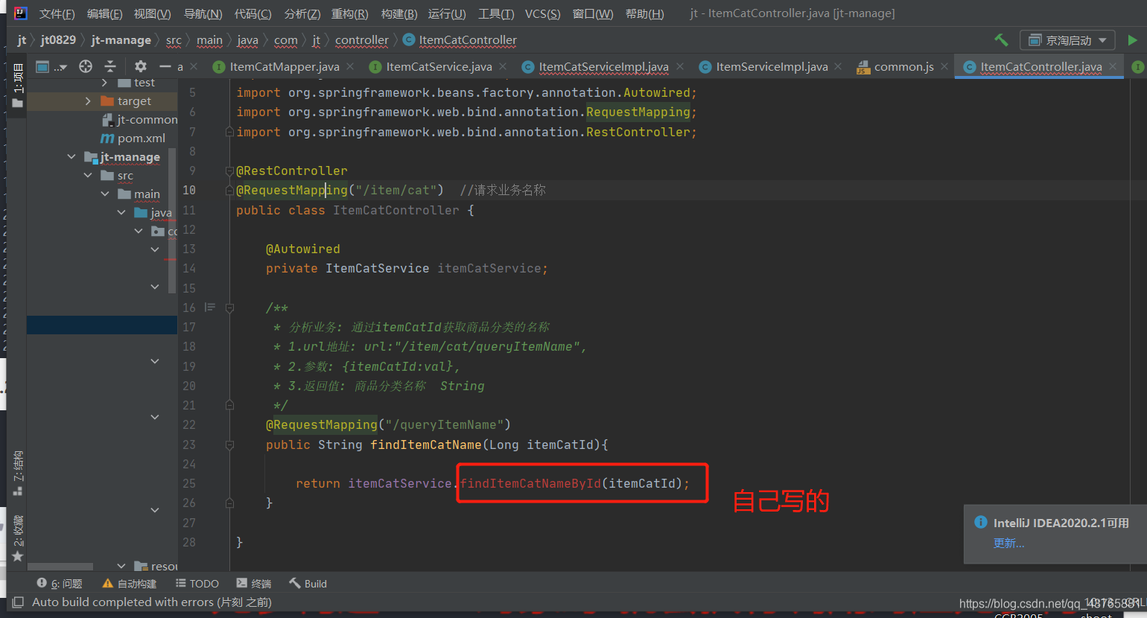This screenshot has width=1147, height=618.
Task: Collapse all with the project panel arrows icon
Action: tap(110, 66)
